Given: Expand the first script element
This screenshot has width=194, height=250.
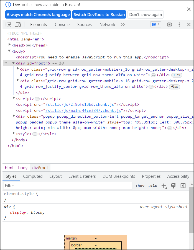Looking at the screenshot, I should [14, 98].
